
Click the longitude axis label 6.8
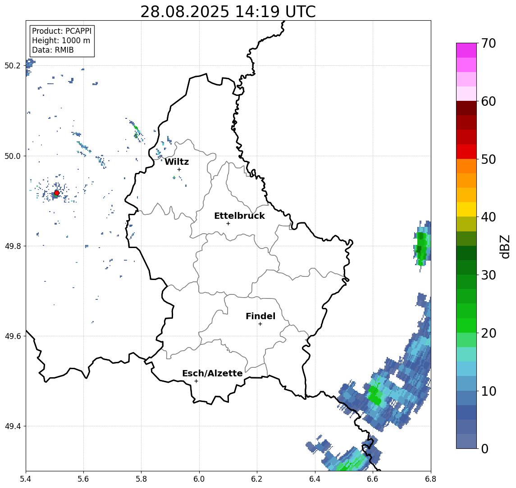[430, 479]
